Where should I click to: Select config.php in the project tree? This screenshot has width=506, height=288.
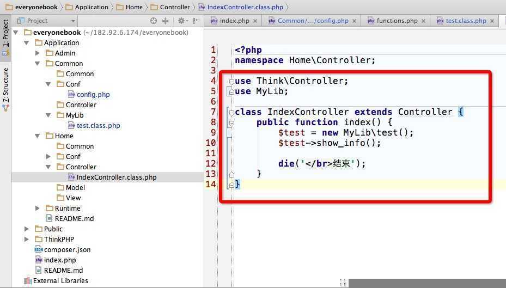coord(89,95)
